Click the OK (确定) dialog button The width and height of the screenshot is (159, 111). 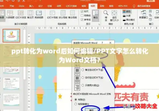click(92, 110)
